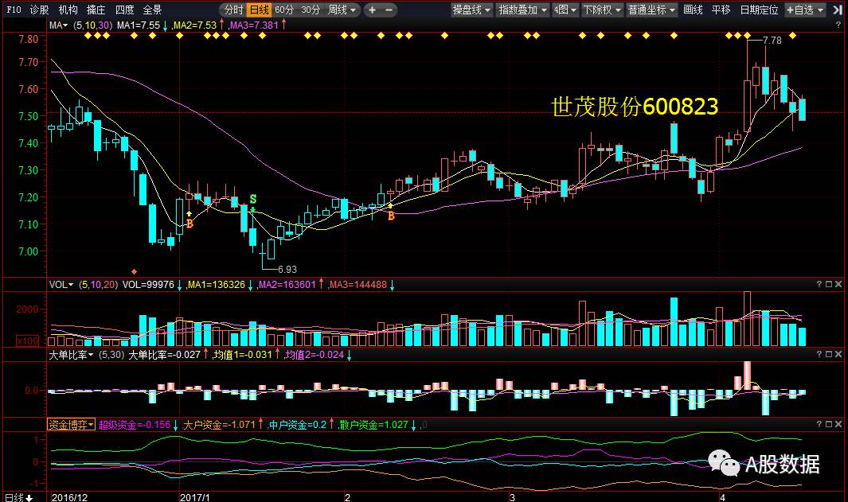This screenshot has height=502, width=848.
Task: Open the 周线 period dropdown
Action: [x=342, y=10]
